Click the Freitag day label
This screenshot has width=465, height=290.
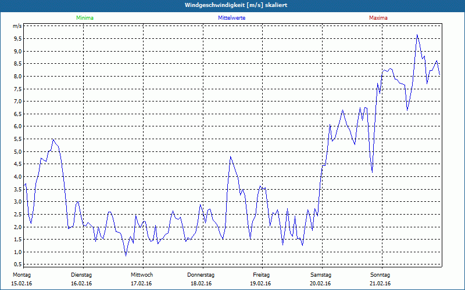tap(261, 275)
